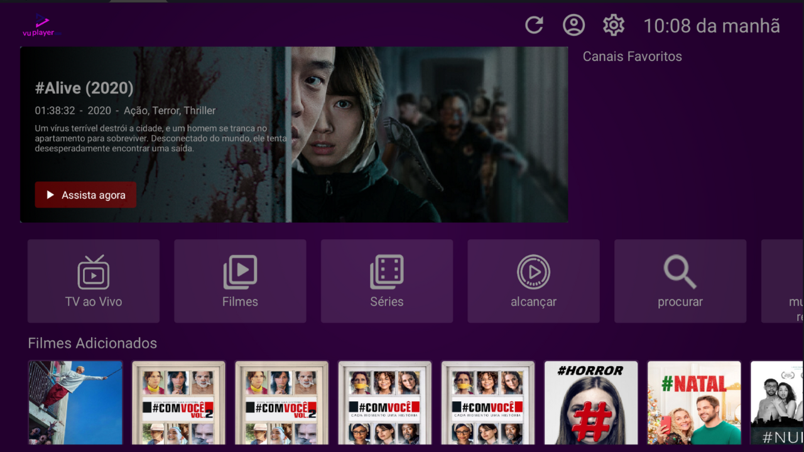Open the Filmes section
The image size is (804, 452).
click(240, 281)
